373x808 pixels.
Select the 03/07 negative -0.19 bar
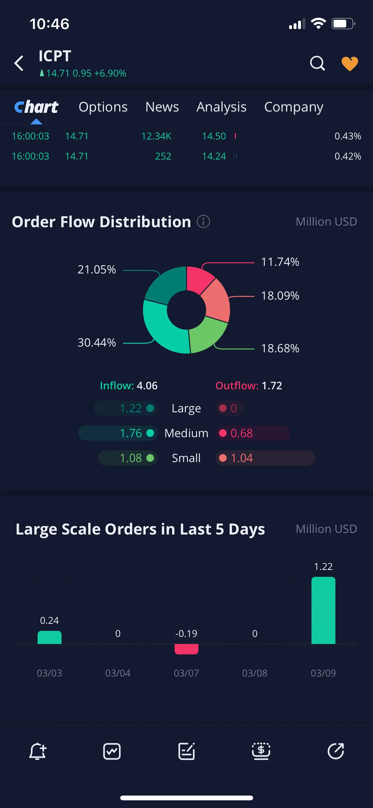[x=186, y=649]
